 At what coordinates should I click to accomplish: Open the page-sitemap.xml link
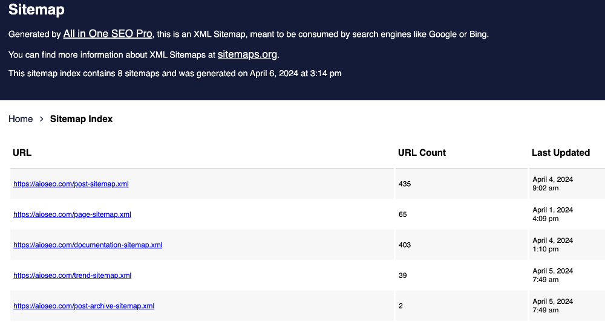click(x=72, y=214)
